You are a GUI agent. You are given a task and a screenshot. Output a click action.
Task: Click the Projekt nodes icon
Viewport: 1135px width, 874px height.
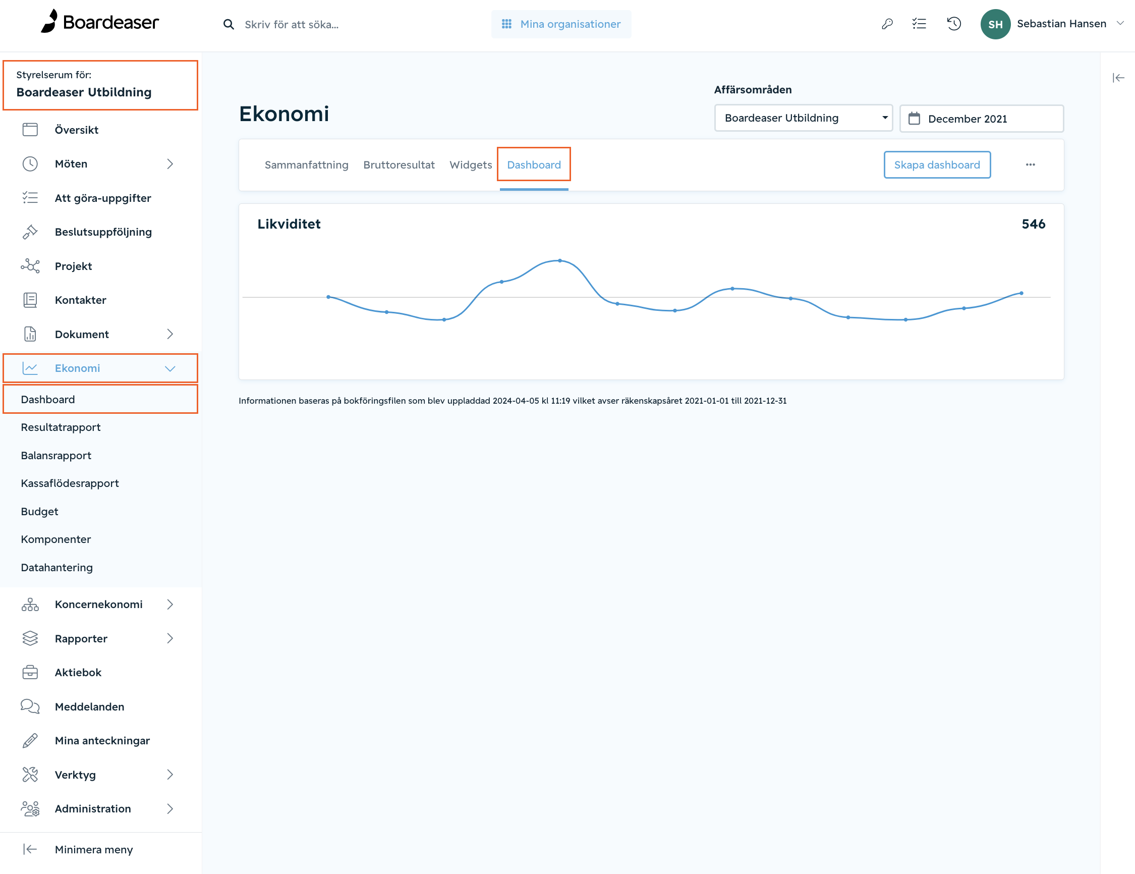click(30, 266)
